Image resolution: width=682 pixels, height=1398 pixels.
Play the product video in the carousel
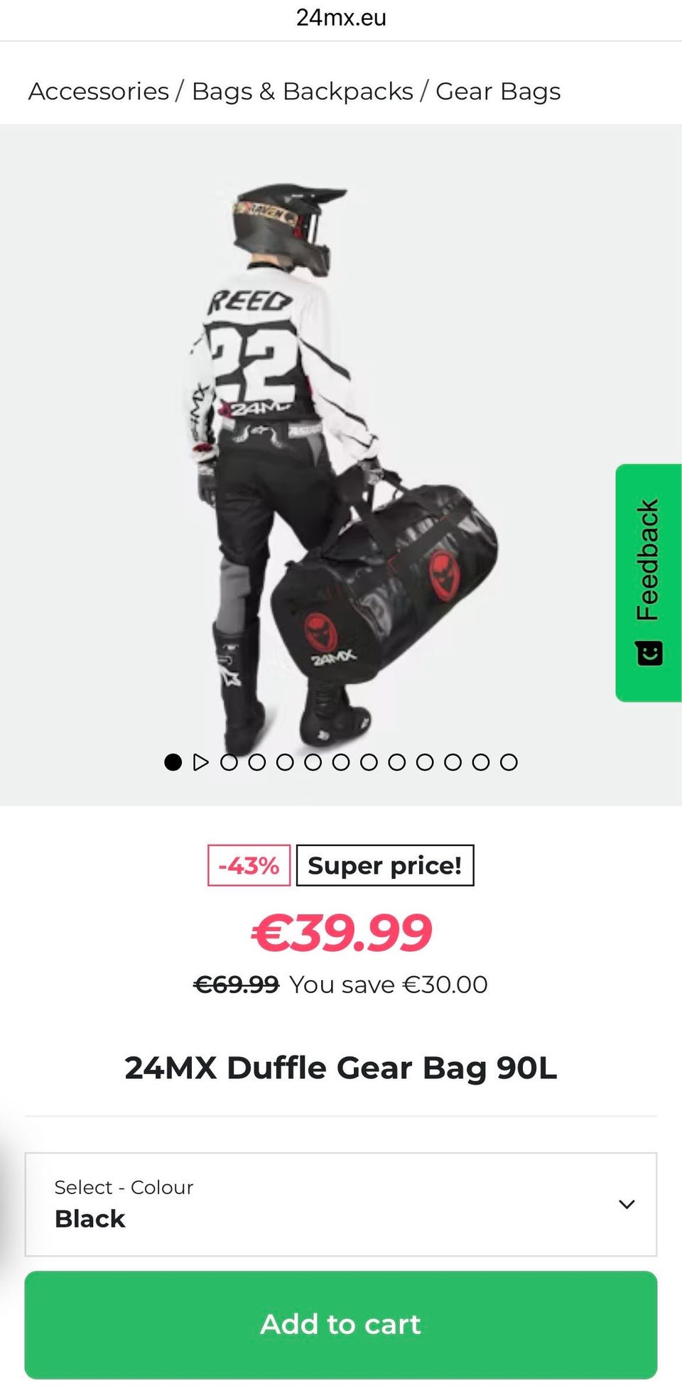click(x=201, y=762)
